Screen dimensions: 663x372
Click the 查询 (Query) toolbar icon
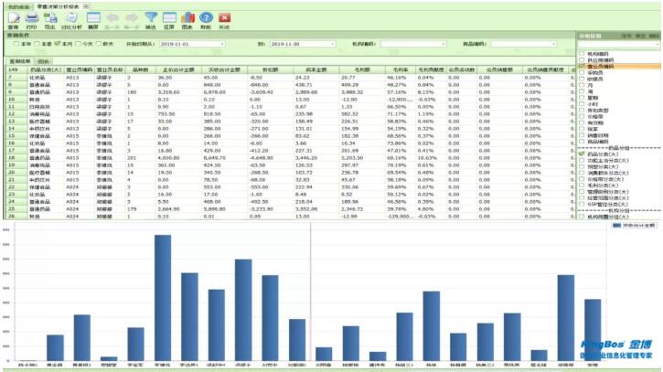13,20
